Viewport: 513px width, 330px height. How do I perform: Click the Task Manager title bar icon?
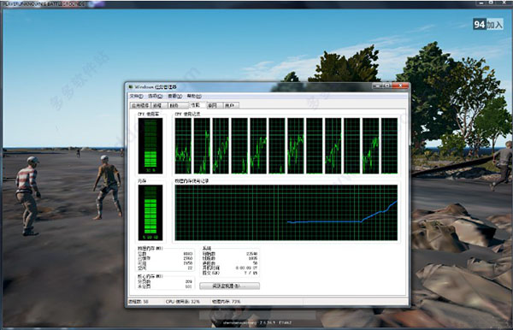click(x=131, y=87)
